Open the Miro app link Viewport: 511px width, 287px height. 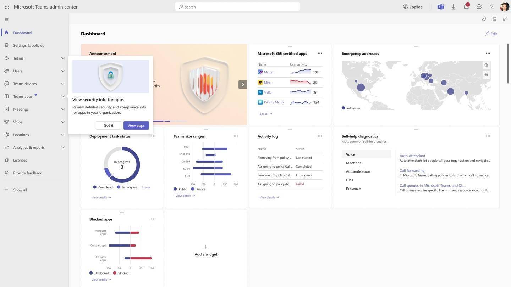click(267, 83)
